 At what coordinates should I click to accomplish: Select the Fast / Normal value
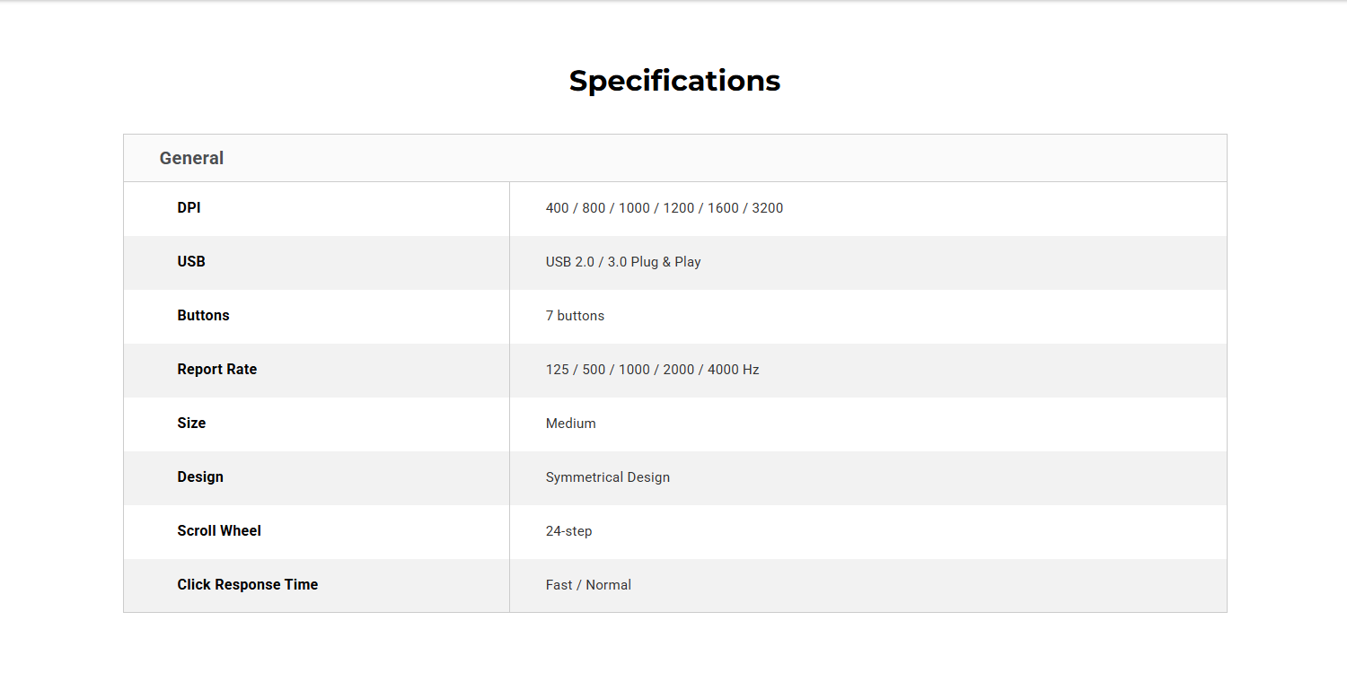(588, 585)
